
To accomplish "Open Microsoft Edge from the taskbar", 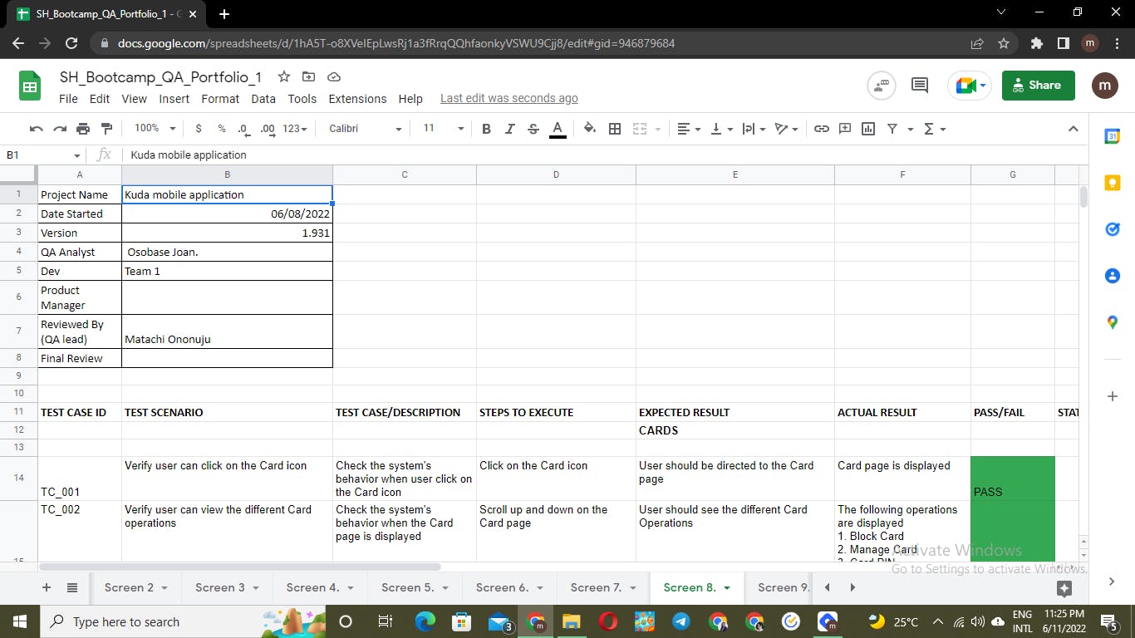I will tap(425, 621).
